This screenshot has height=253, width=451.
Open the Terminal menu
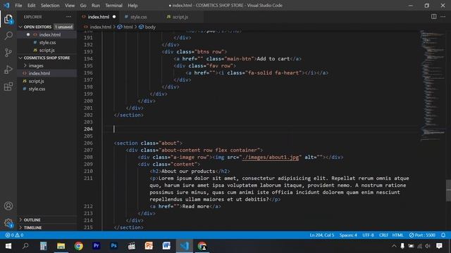click(x=113, y=5)
